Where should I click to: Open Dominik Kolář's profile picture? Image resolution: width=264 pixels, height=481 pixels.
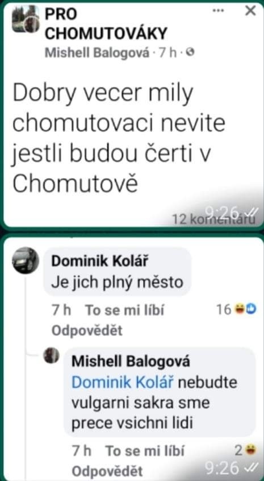(26, 260)
